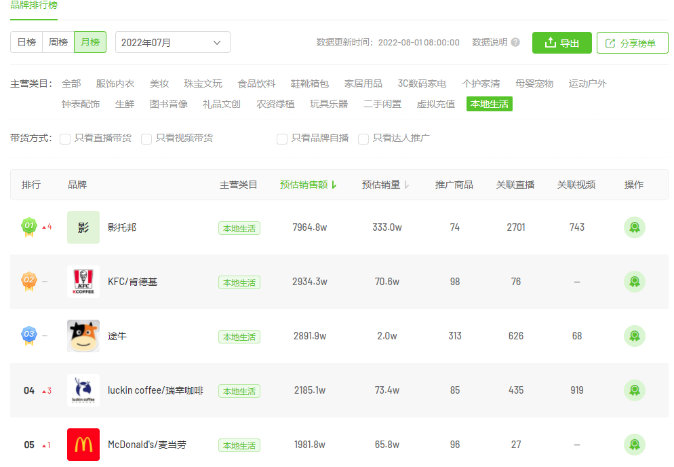Click the green action icon for McDonald's/麦当劳
Image resolution: width=674 pixels, height=467 pixels.
coord(635,444)
